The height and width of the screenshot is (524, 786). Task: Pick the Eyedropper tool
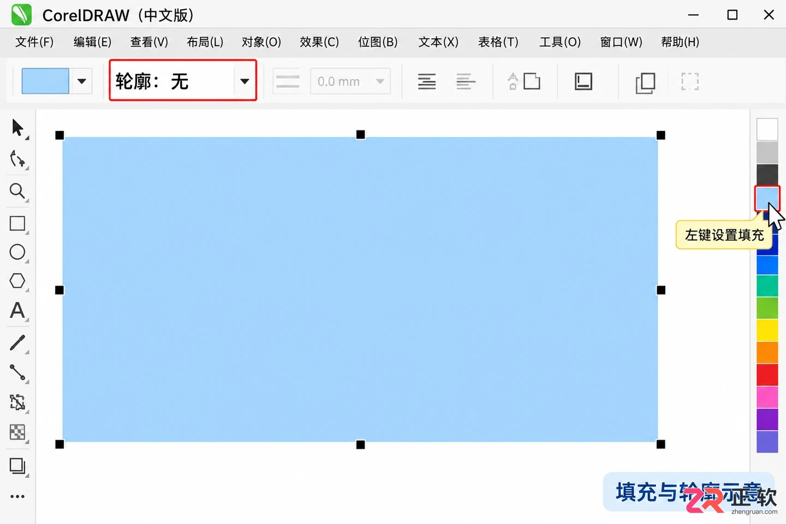(x=17, y=343)
